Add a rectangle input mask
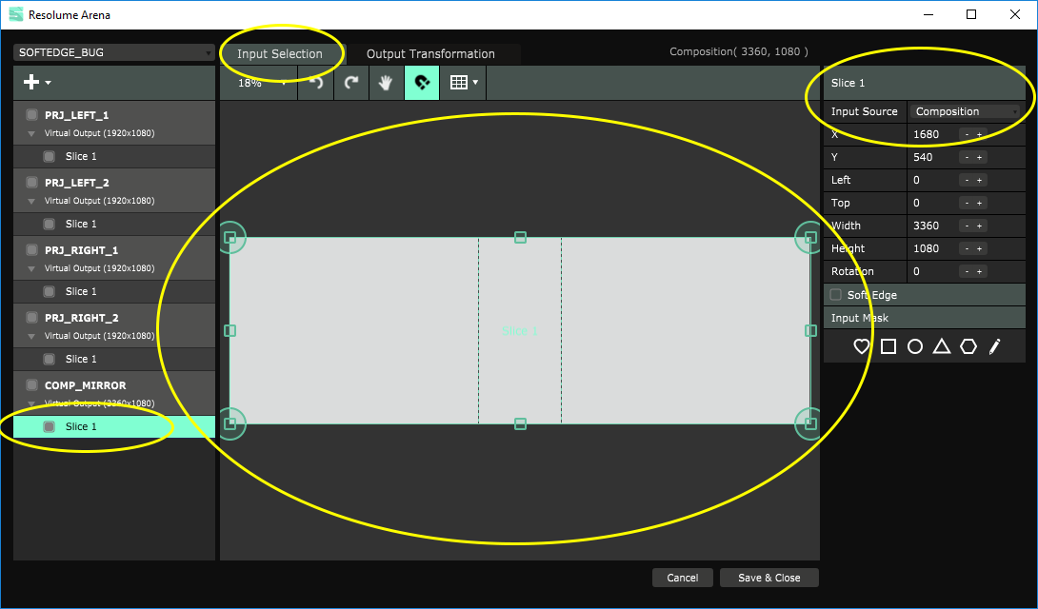1038x609 pixels. pyautogui.click(x=888, y=347)
